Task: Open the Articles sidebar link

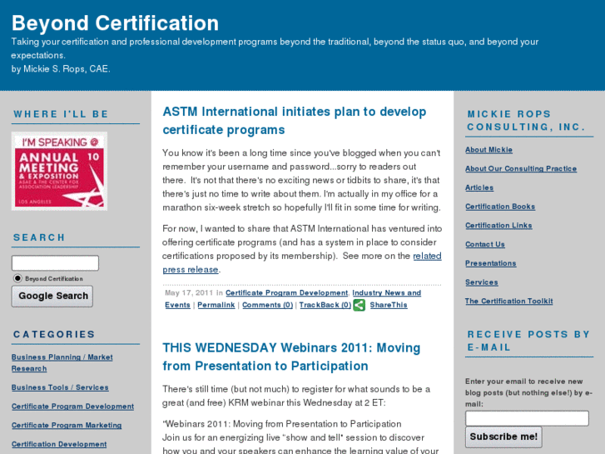Action: [x=479, y=187]
